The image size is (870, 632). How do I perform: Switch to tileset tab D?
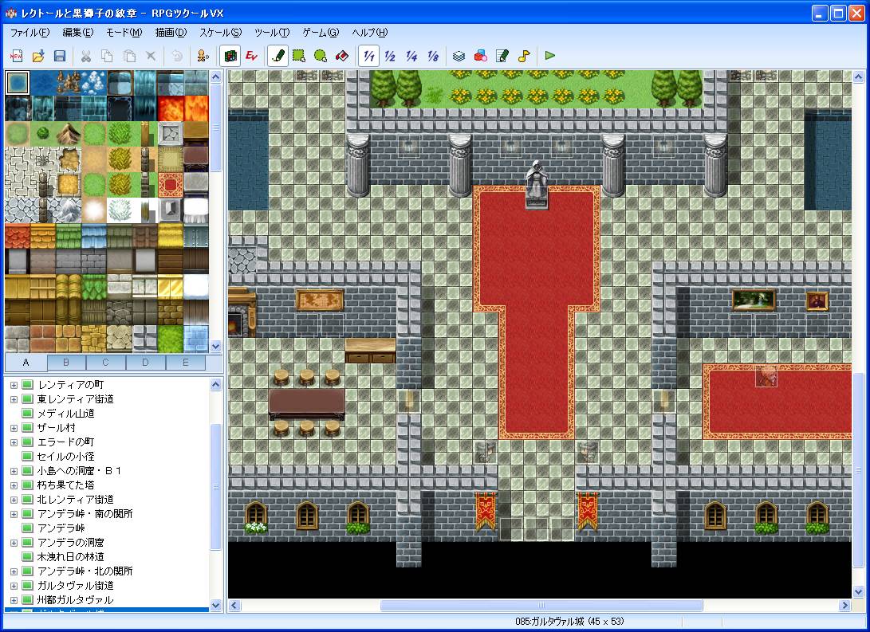tap(145, 363)
